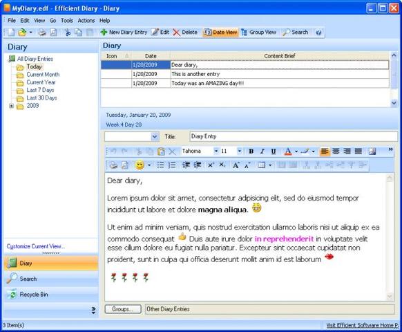The height and width of the screenshot is (332, 402).
Task: Open the font size dropdown showing 11
Action: point(240,151)
